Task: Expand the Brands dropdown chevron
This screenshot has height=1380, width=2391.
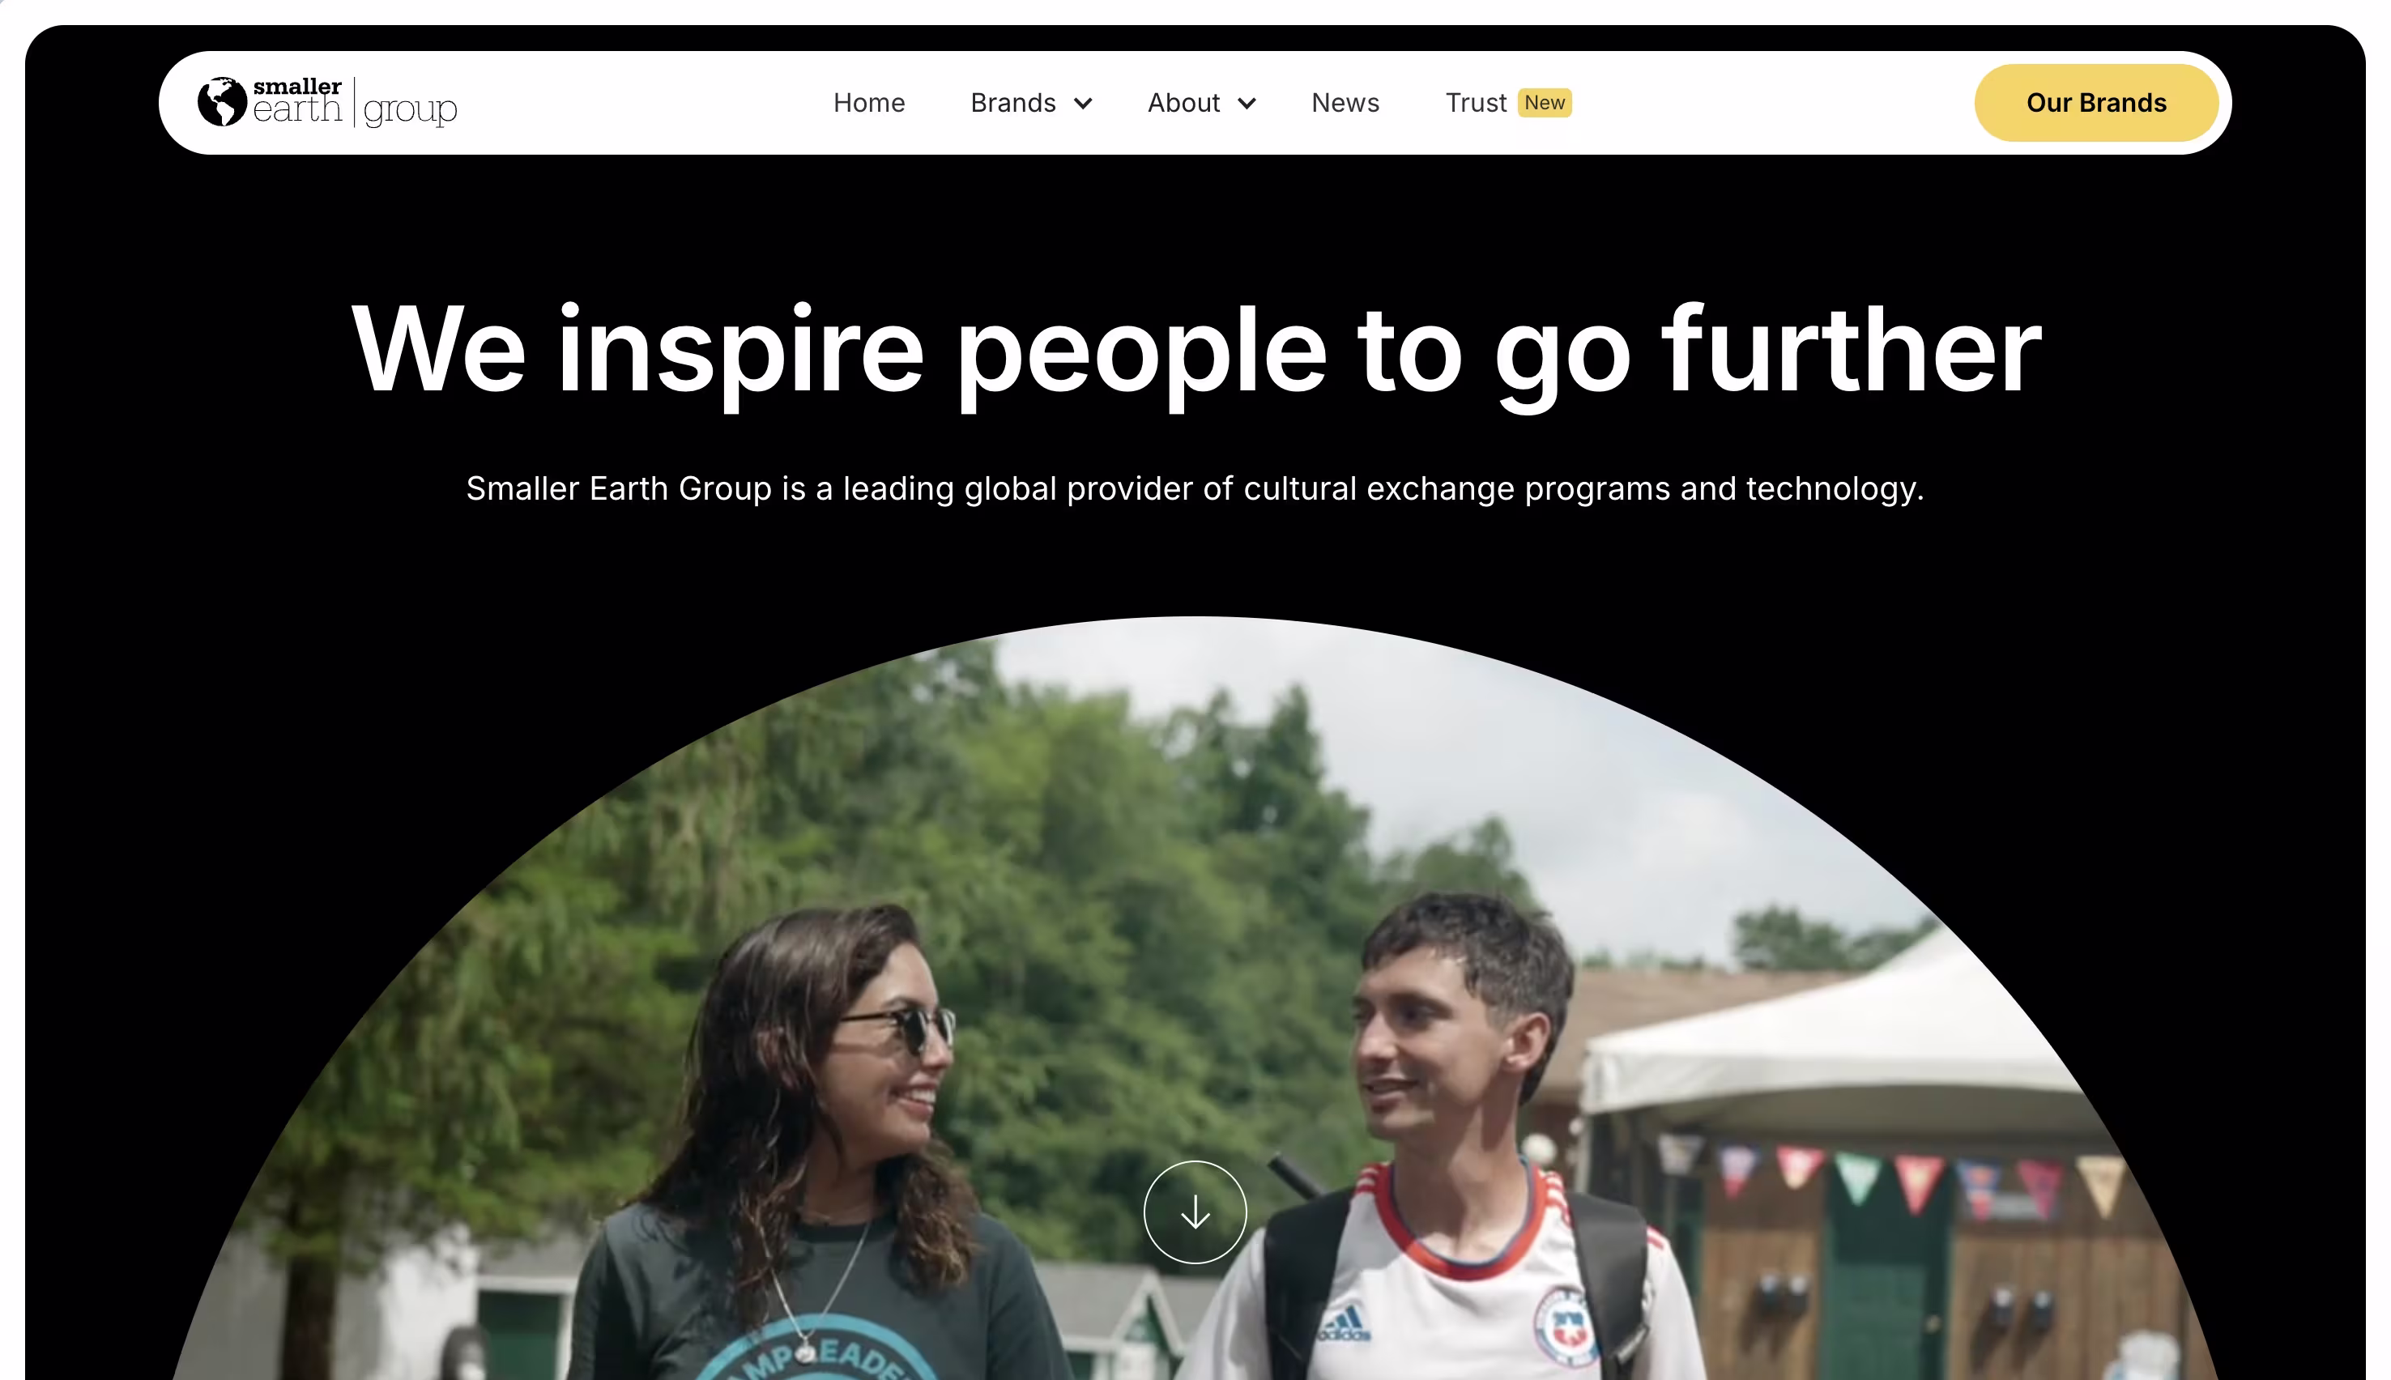Action: pyautogui.click(x=1082, y=104)
